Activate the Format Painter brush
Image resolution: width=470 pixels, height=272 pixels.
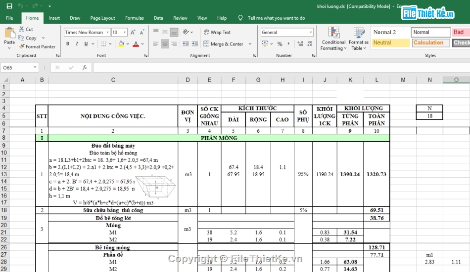tap(22, 46)
